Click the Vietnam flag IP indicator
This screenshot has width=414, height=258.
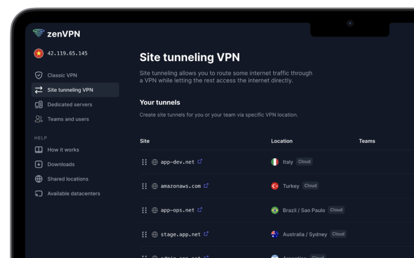click(x=39, y=53)
